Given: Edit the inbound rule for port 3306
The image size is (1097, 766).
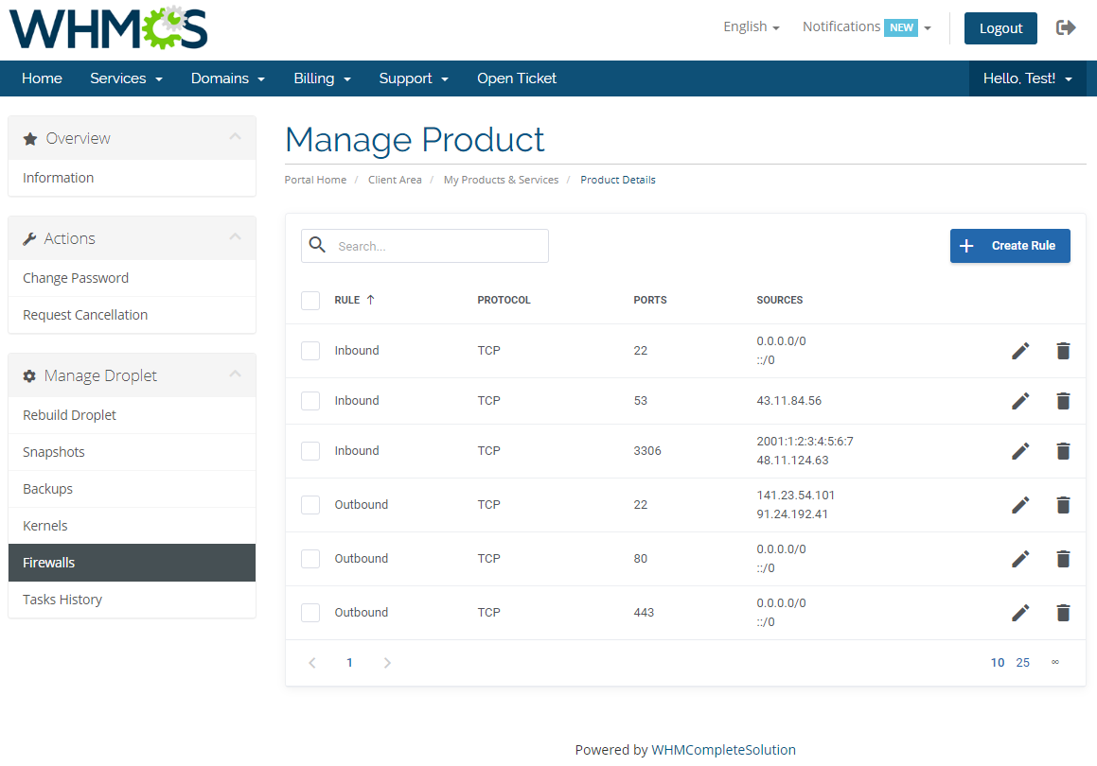Looking at the screenshot, I should pyautogui.click(x=1020, y=451).
